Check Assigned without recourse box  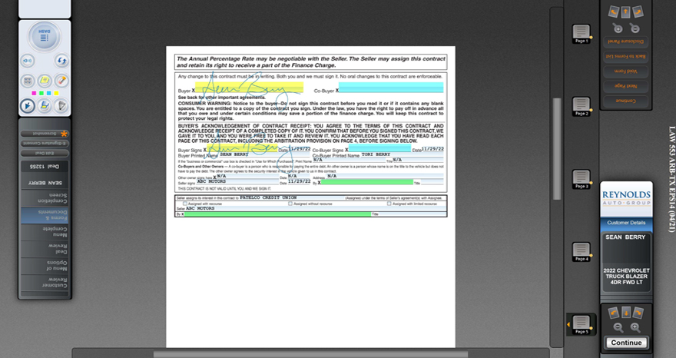point(290,204)
